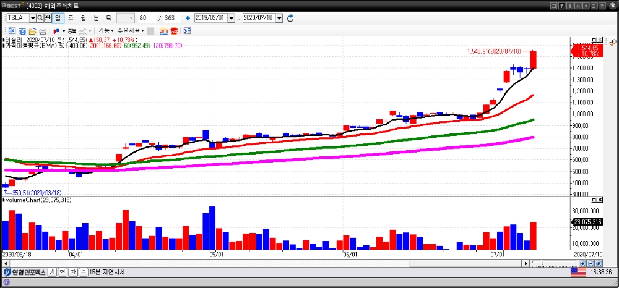The height and width of the screenshot is (288, 619).
Task: Click the 중복 overlay button
Action: tap(72, 31)
